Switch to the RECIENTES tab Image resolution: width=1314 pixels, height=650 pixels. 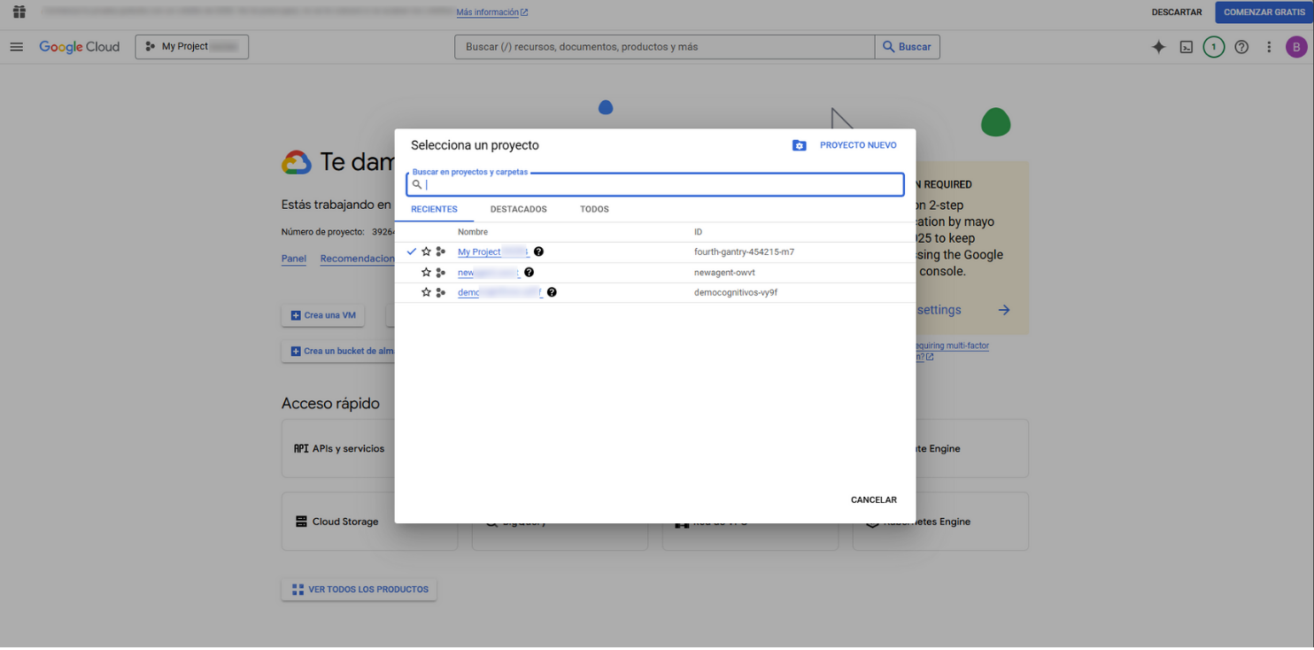point(434,210)
